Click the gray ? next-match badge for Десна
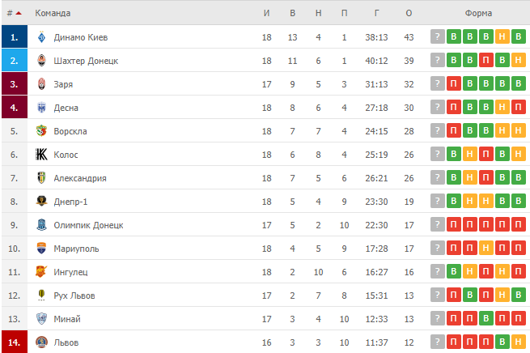Screen dimensions: 530x353 [438, 107]
